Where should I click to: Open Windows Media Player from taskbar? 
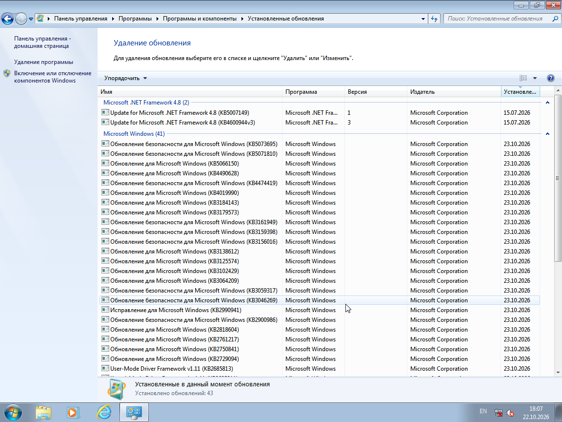(73, 413)
